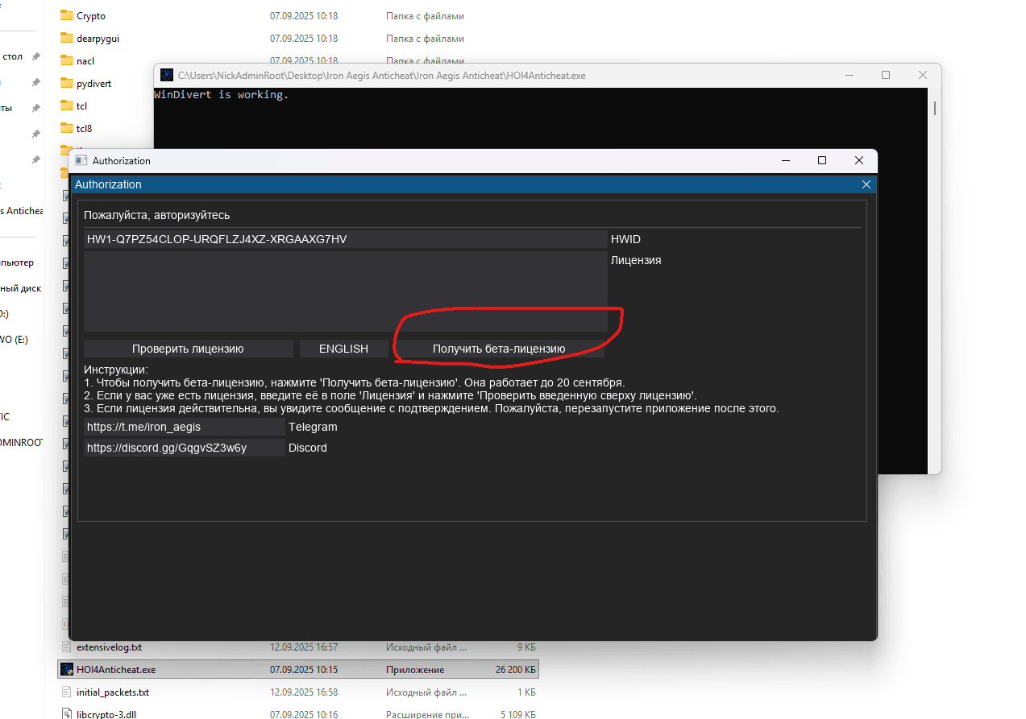Click the tcl8 folder icon
Viewport: 1026px width, 719px height.
pyautogui.click(x=68, y=128)
